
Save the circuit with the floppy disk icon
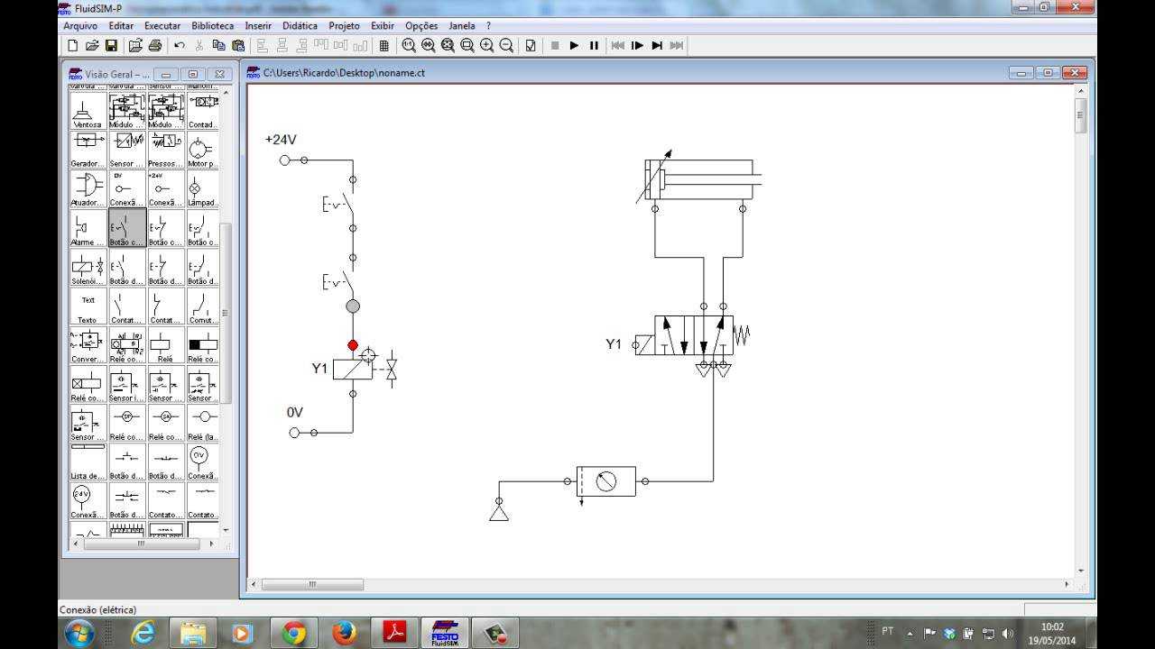coord(111,45)
